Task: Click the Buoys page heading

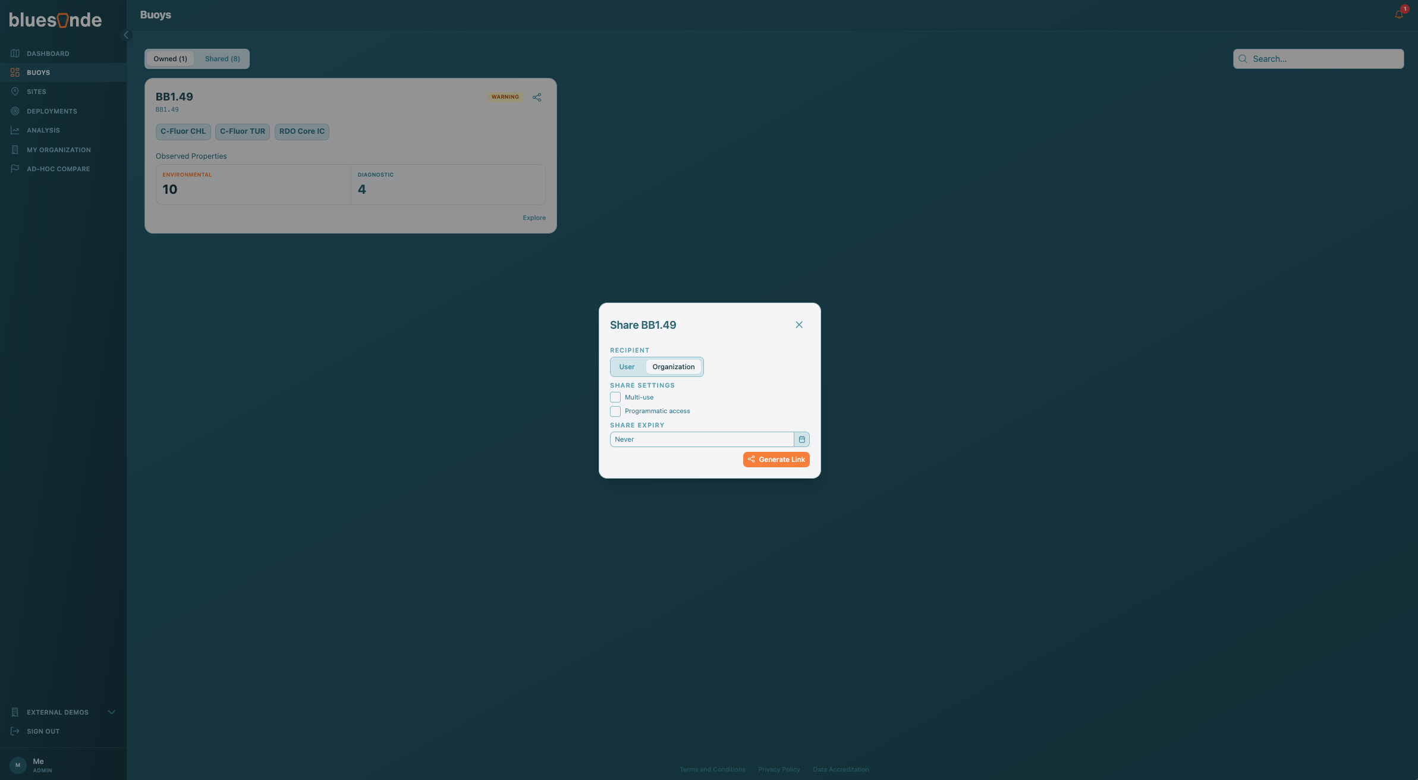Action: [x=156, y=15]
